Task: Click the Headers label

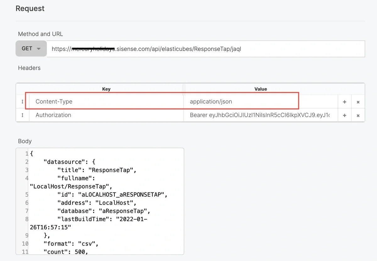Action: tap(29, 68)
